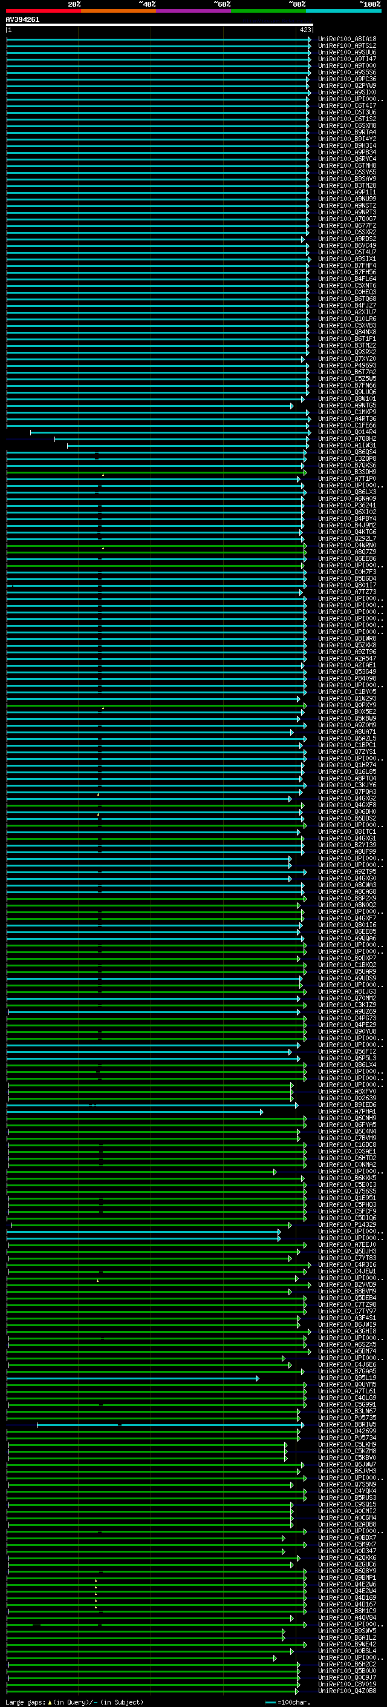Open hit UniRef100_A8IA18
Image resolution: width=387 pixels, height=1707 pixels.
pos(347,39)
